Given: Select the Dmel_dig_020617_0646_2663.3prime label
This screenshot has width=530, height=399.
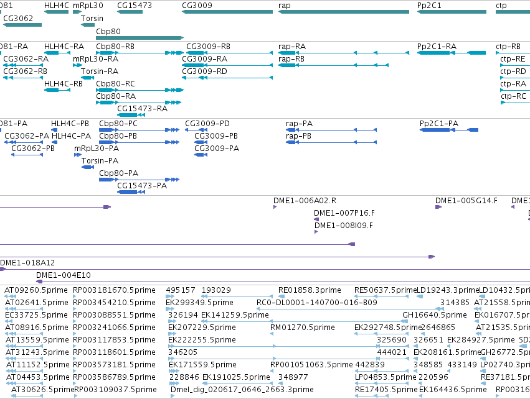Looking at the screenshot, I should click(x=242, y=390).
